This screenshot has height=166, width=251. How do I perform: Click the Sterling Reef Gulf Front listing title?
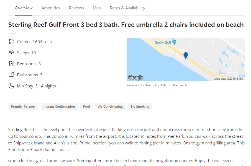126,25
